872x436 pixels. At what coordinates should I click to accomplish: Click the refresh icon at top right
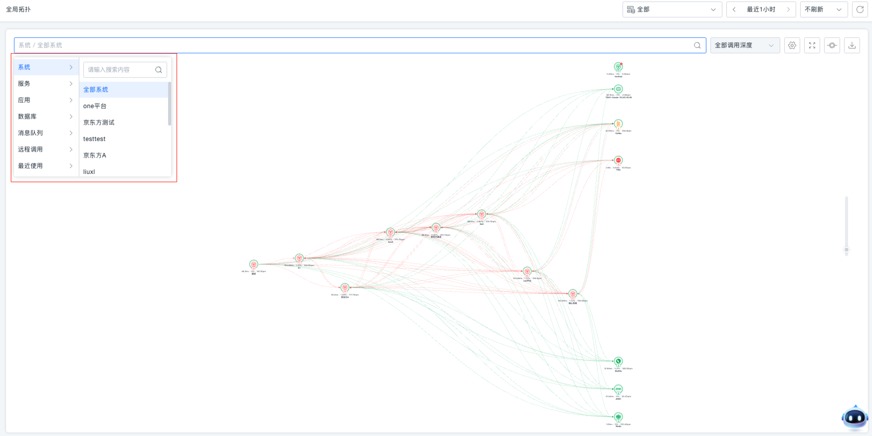pos(860,9)
